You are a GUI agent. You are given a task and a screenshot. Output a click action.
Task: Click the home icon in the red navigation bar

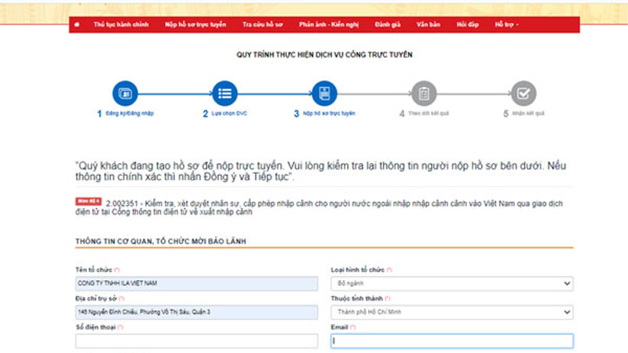click(x=77, y=24)
